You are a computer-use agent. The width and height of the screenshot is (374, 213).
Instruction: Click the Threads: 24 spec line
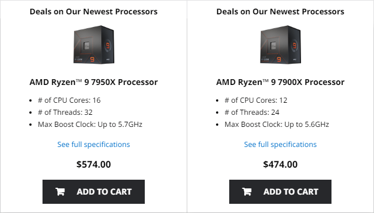pyautogui.click(x=252, y=112)
